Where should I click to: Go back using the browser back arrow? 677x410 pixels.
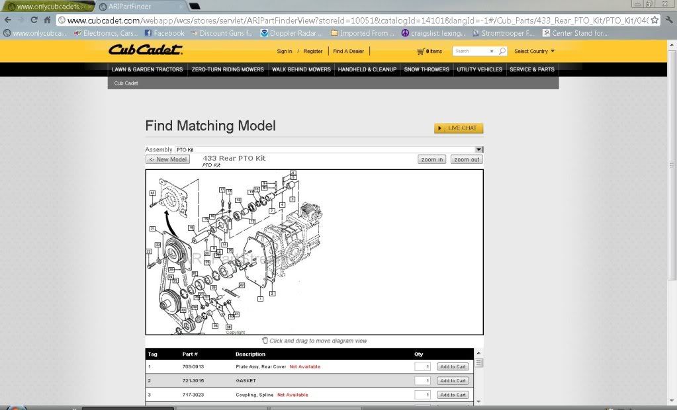(8, 20)
